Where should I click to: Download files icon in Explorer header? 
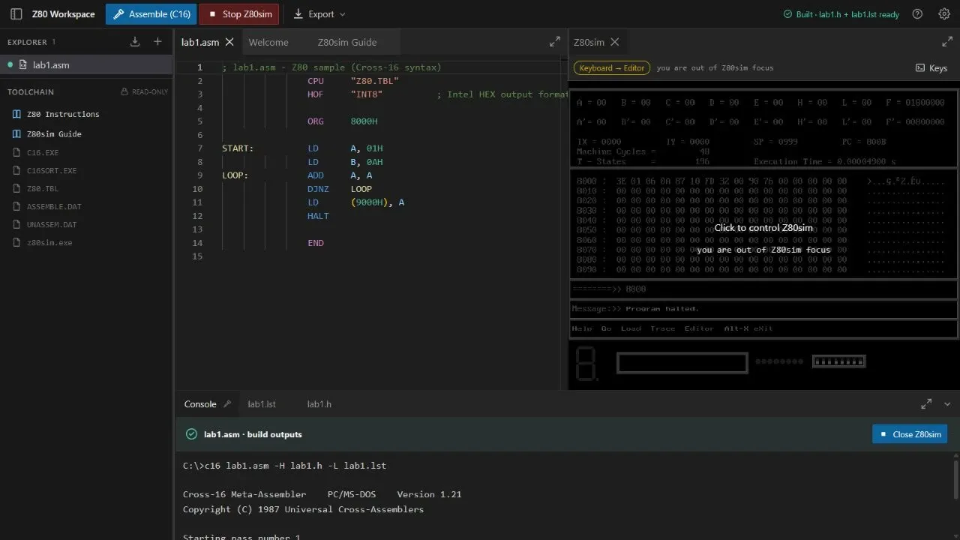135,42
